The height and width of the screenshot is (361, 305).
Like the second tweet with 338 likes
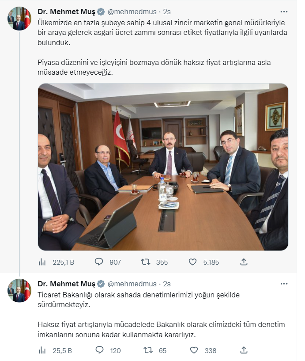click(x=194, y=350)
